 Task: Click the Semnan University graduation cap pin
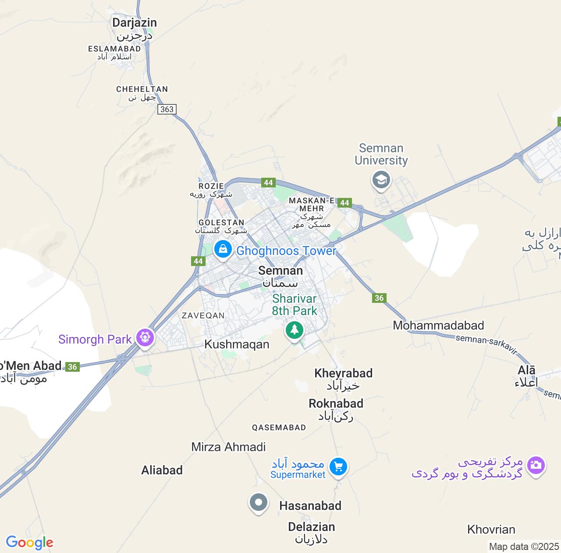point(381,180)
